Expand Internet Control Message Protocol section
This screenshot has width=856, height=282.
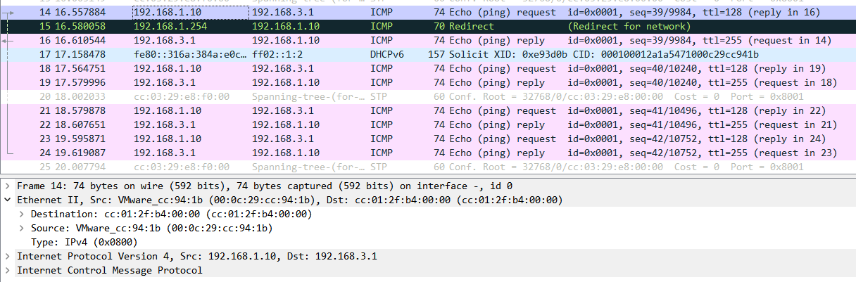click(7, 270)
